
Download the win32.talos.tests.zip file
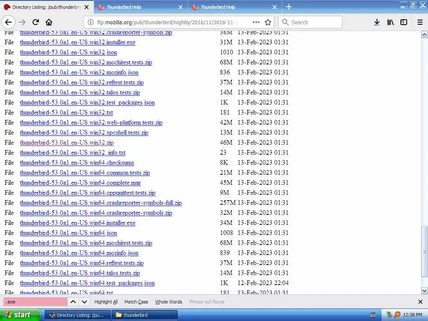coord(80,92)
